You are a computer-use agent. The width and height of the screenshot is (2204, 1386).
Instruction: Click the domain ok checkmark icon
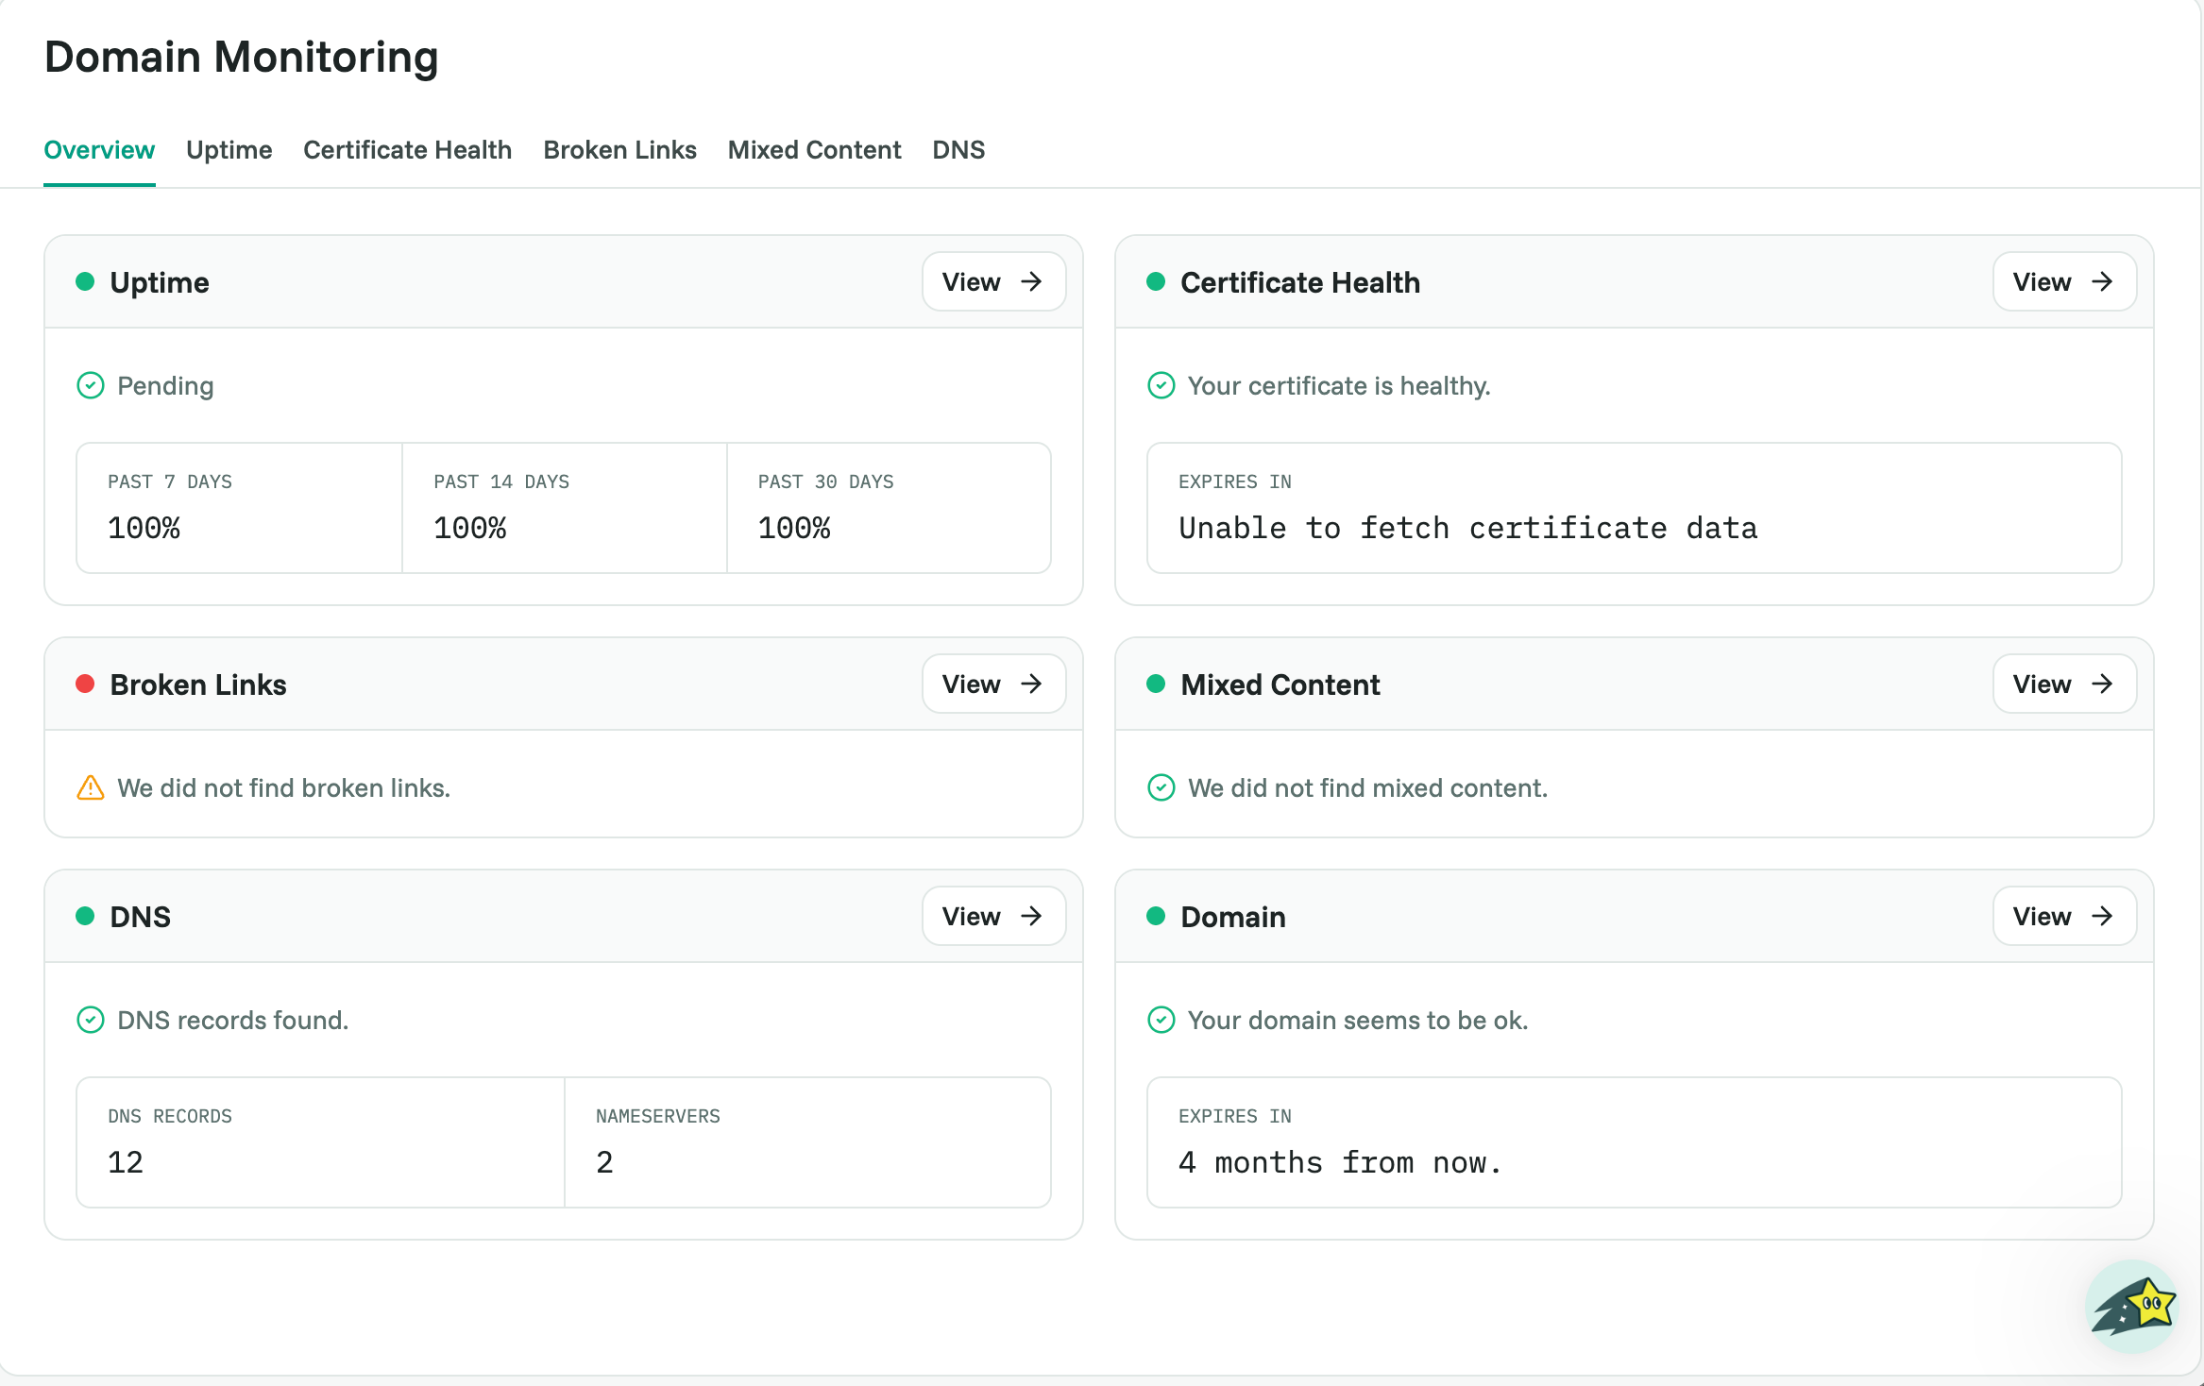1161,1020
